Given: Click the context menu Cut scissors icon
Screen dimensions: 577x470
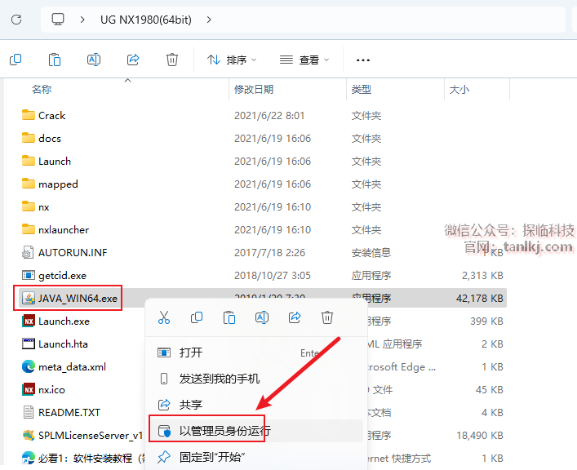Looking at the screenshot, I should pos(164,317).
